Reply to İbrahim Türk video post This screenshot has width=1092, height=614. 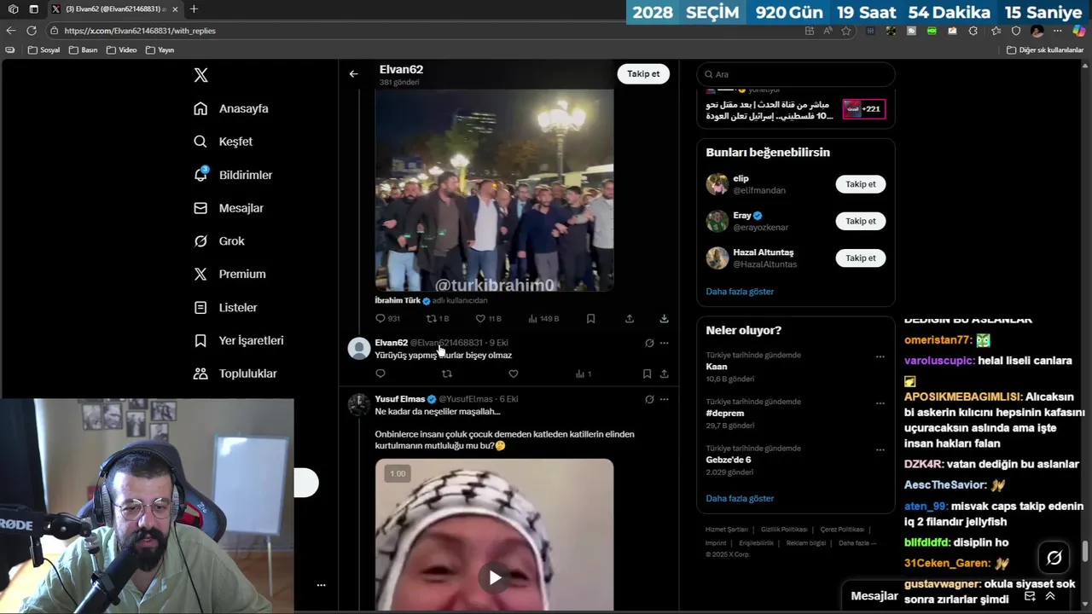(380, 318)
